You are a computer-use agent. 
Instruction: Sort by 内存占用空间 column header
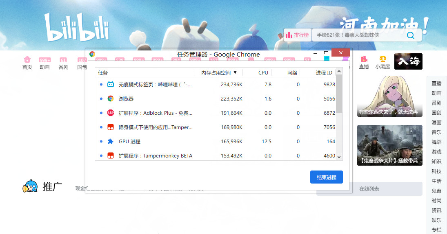pyautogui.click(x=219, y=73)
